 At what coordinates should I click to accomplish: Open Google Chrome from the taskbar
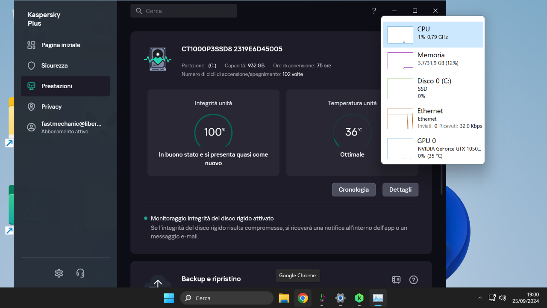point(303,298)
